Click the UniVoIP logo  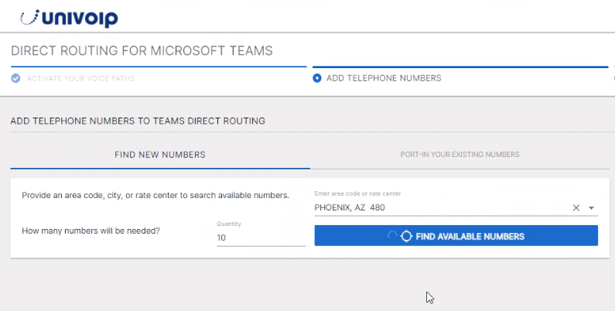point(69,19)
